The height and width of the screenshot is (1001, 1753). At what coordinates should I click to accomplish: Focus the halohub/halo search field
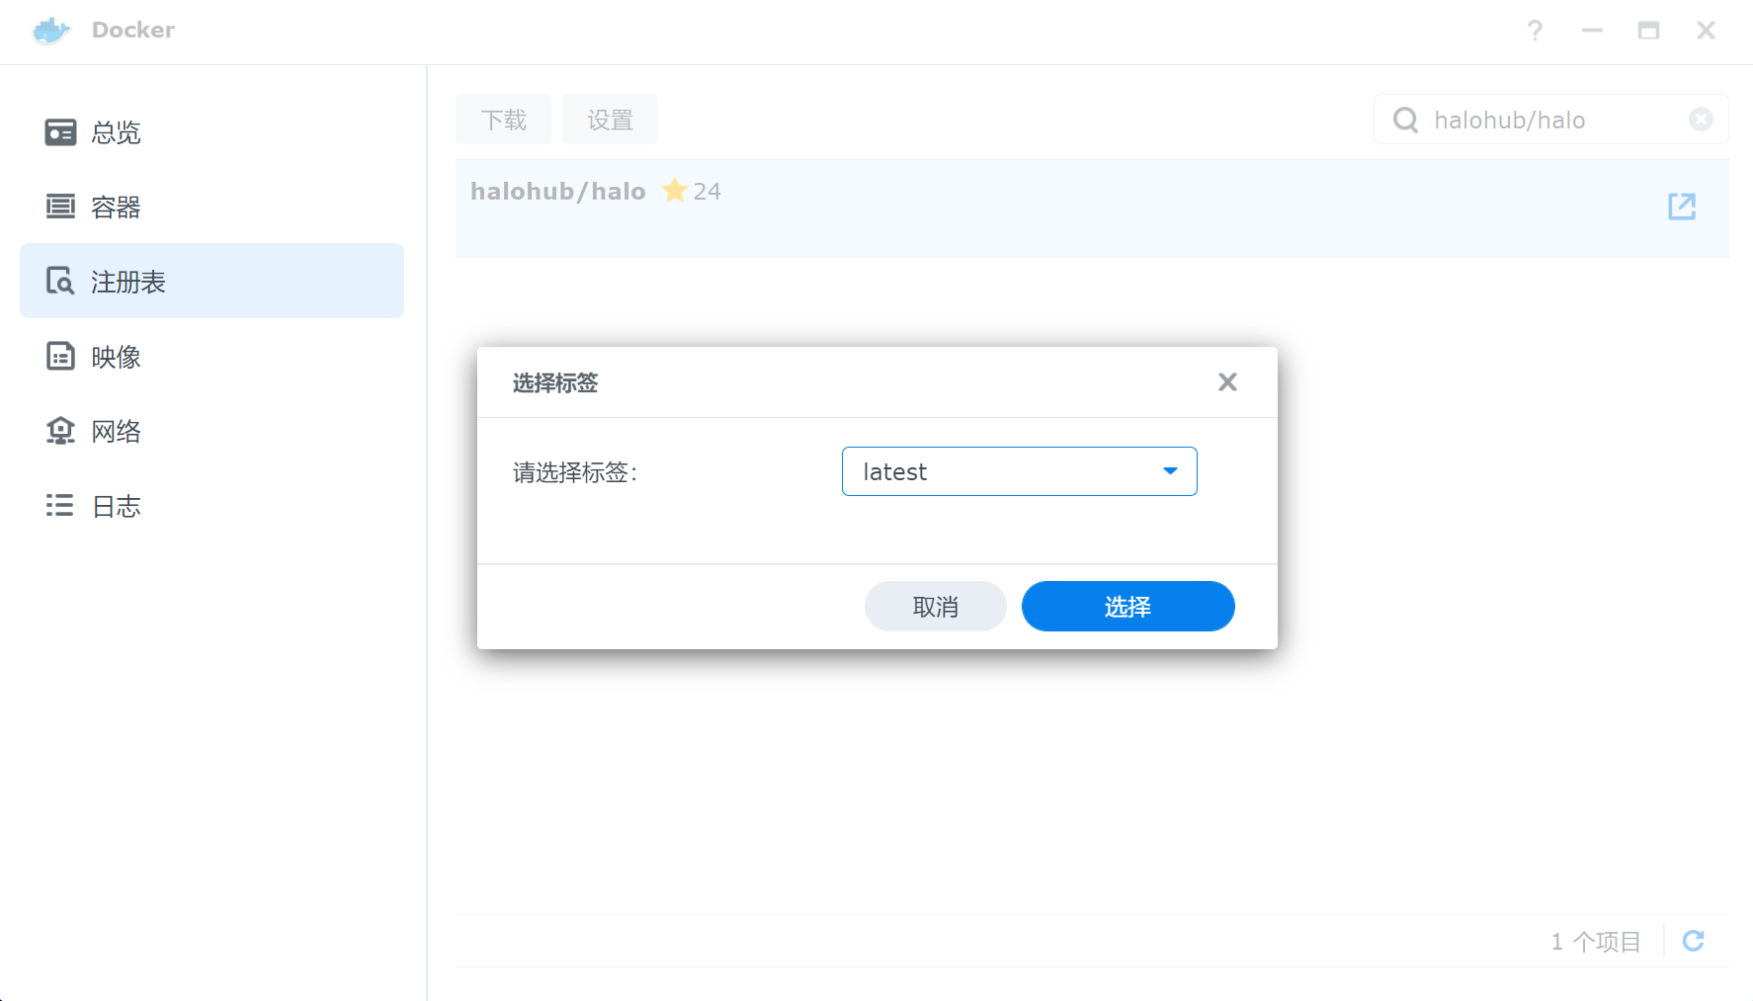click(1551, 120)
